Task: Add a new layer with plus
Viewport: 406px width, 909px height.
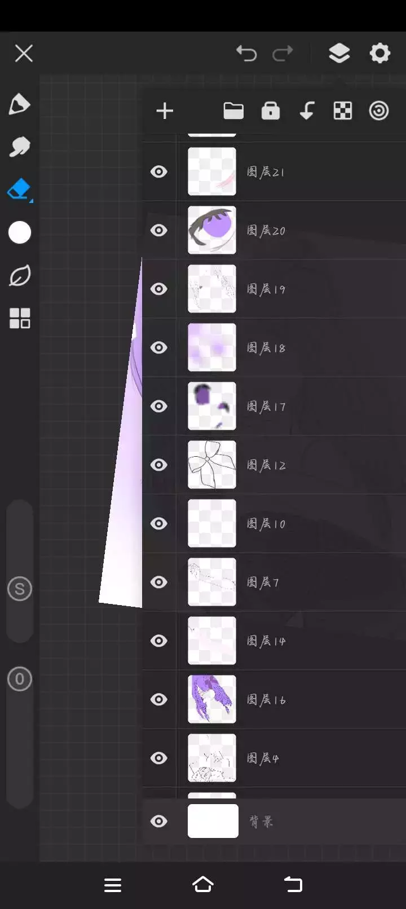Action: pyautogui.click(x=165, y=111)
